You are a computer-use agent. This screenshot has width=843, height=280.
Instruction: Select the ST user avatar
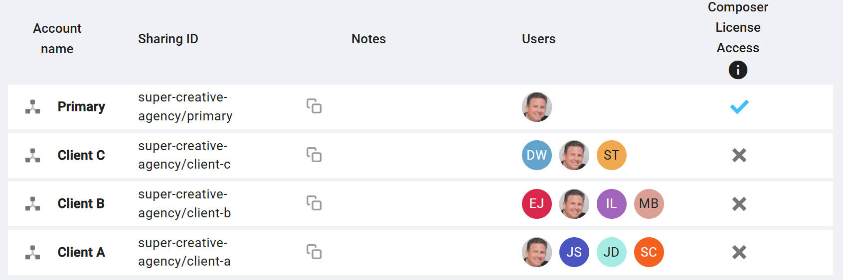pos(612,155)
